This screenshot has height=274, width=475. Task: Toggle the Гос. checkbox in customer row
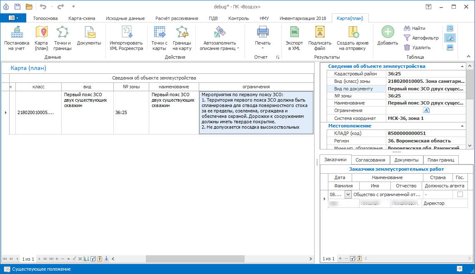(x=460, y=194)
